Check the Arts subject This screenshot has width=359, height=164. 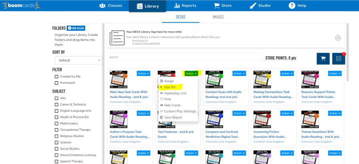[56, 98]
